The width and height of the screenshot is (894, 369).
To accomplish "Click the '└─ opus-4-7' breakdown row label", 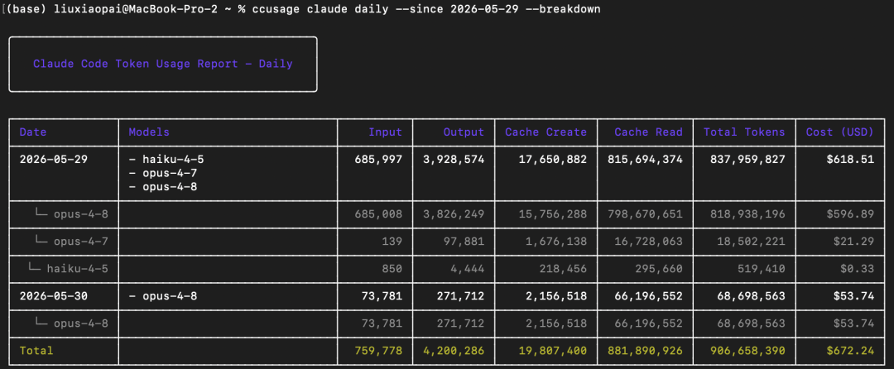I will coord(70,242).
